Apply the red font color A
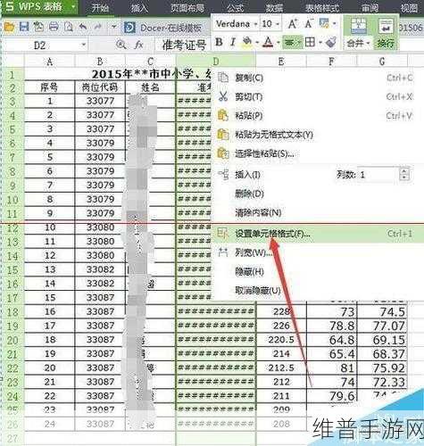Image resolution: width=424 pixels, height=446 pixels. 269,43
